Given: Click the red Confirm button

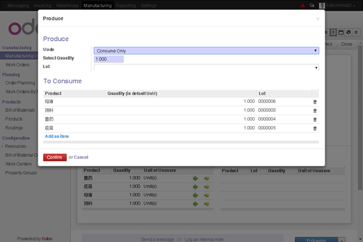Looking at the screenshot, I should pos(55,158).
